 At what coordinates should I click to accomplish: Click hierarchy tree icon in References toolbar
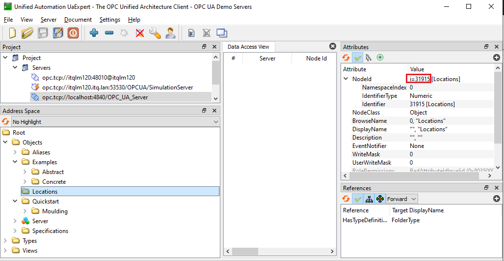(369, 199)
